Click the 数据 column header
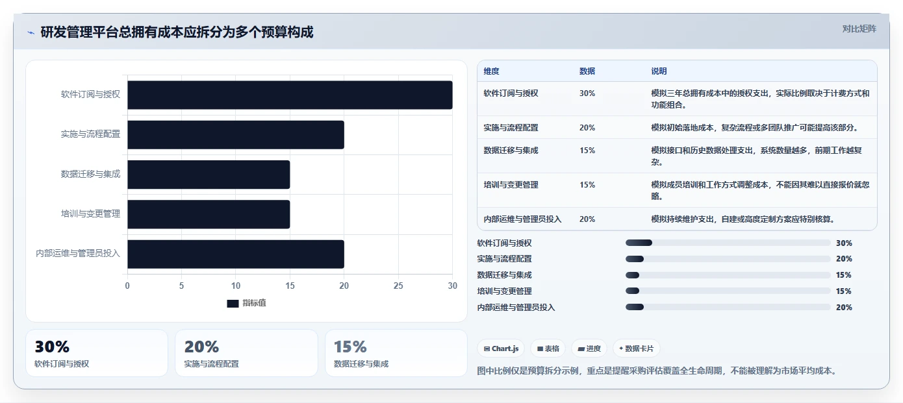The height and width of the screenshot is (403, 903). tap(587, 71)
